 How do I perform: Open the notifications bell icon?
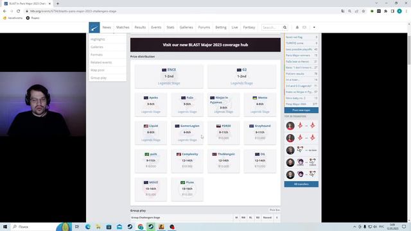point(297,27)
